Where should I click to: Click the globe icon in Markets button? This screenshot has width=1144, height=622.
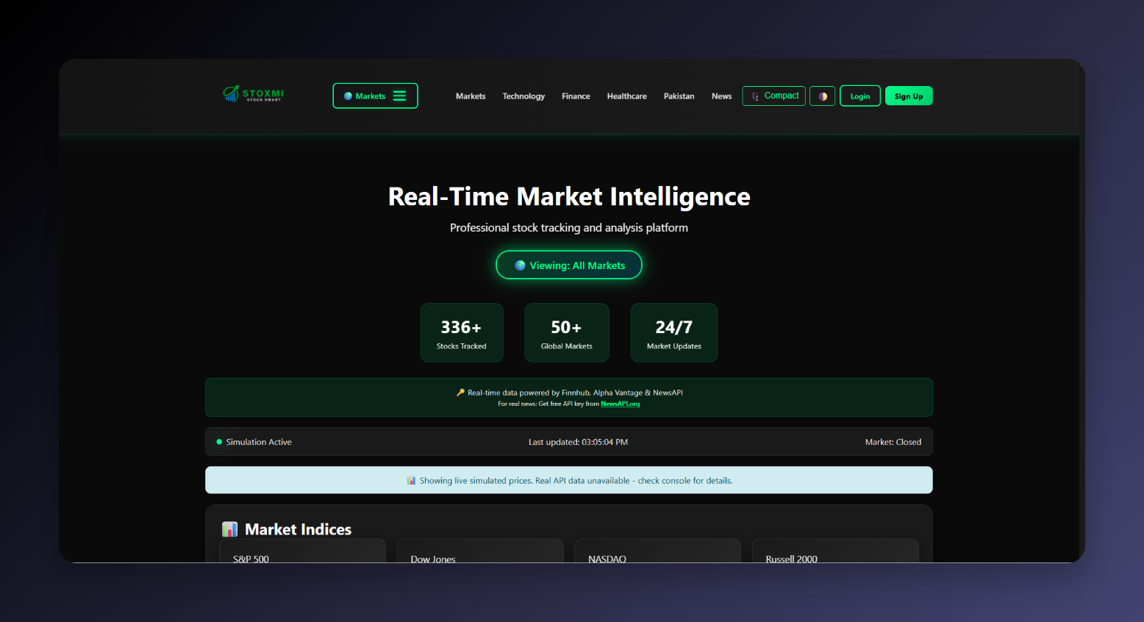[348, 95]
